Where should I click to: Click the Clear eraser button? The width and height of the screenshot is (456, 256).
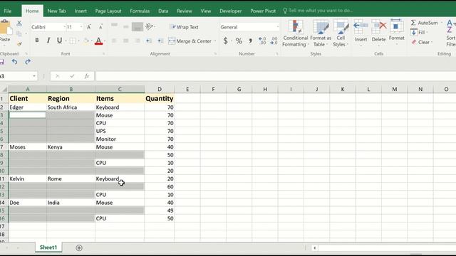tap(421, 42)
